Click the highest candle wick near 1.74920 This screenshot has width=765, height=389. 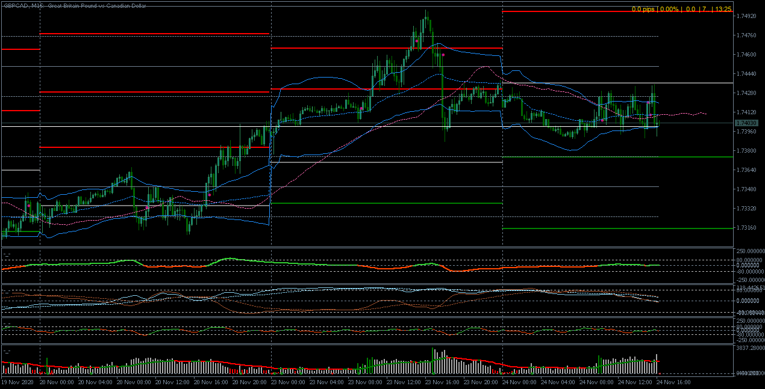coord(426,12)
